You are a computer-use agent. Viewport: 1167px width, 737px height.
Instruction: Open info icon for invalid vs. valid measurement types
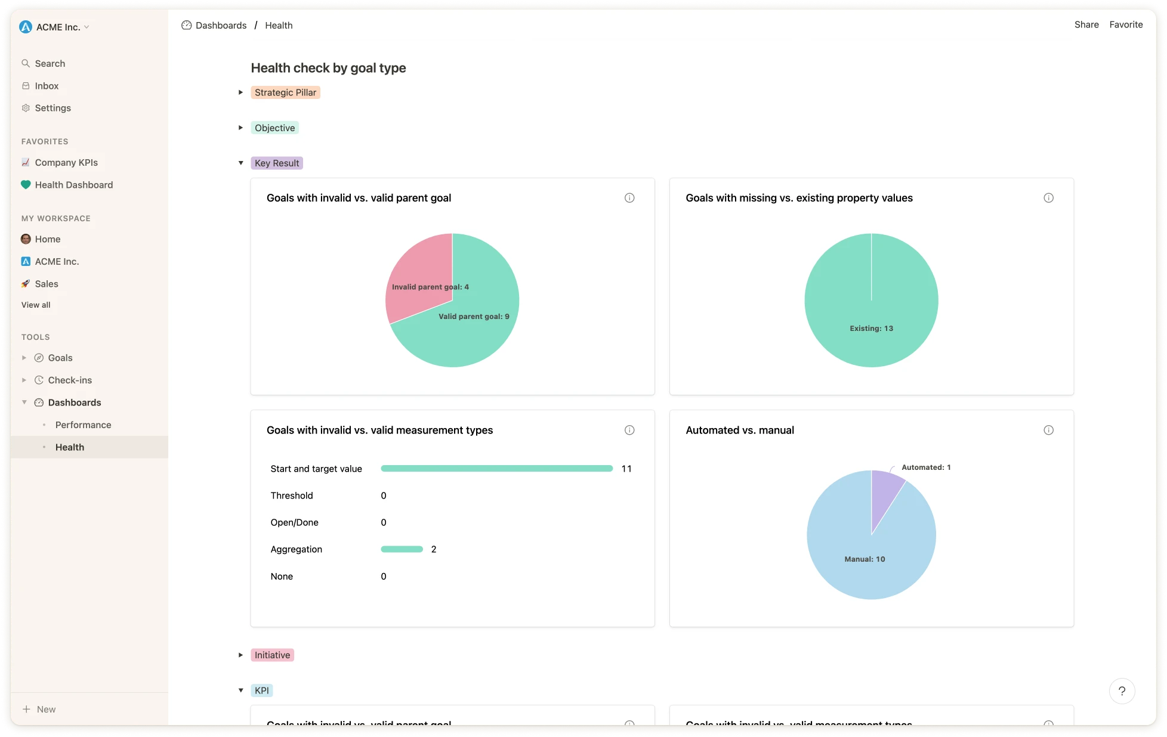(x=629, y=430)
